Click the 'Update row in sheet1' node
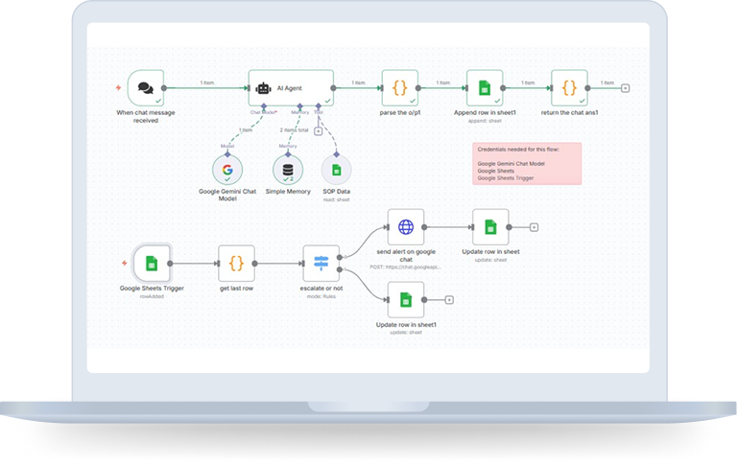This screenshot has width=737, height=464. [x=406, y=299]
